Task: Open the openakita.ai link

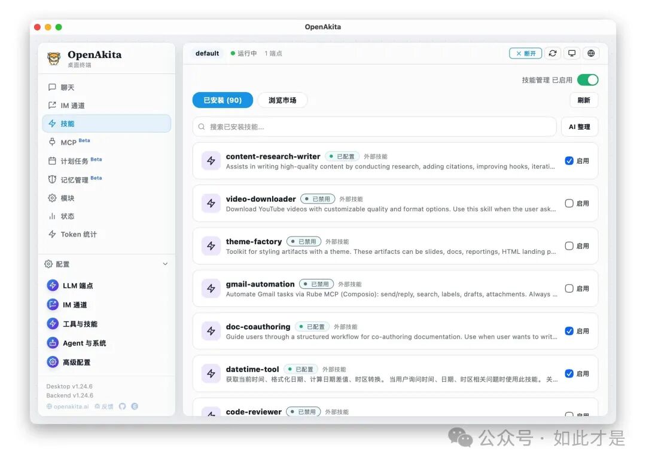Action: tap(68, 406)
